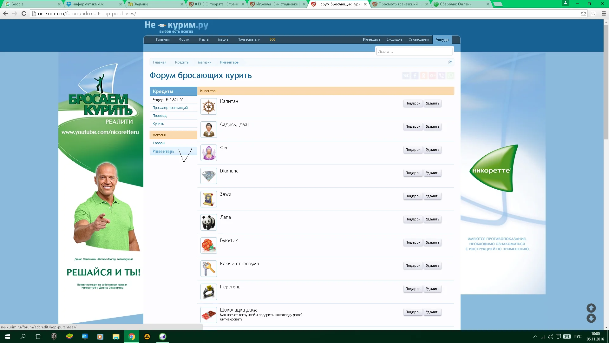Click the Поиск search field
Image resolution: width=609 pixels, height=343 pixels.
tap(414, 51)
